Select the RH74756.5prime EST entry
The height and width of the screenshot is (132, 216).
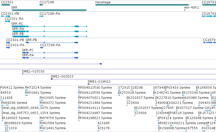click(53, 118)
